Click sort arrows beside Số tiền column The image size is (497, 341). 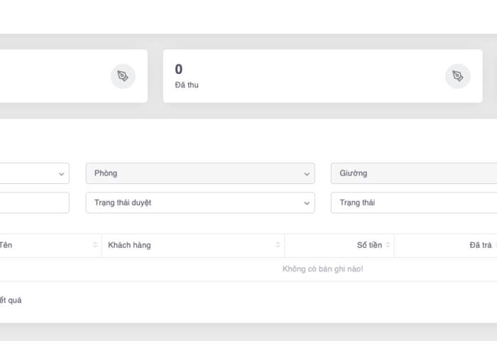388,245
